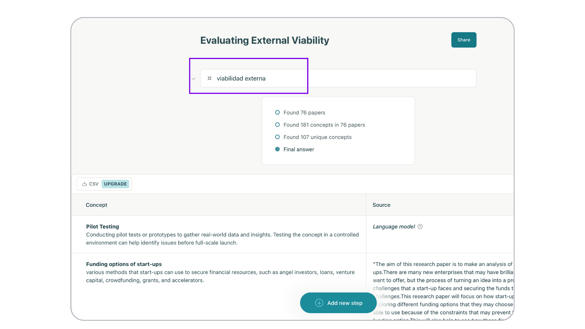Share the Evaluating External Viability notebook
This screenshot has width=585, height=329.
pyautogui.click(x=464, y=40)
